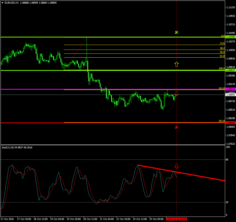This screenshot has width=236, height=222.
Task: Select the magenta 1.09040 price label
Action: [x=230, y=89]
